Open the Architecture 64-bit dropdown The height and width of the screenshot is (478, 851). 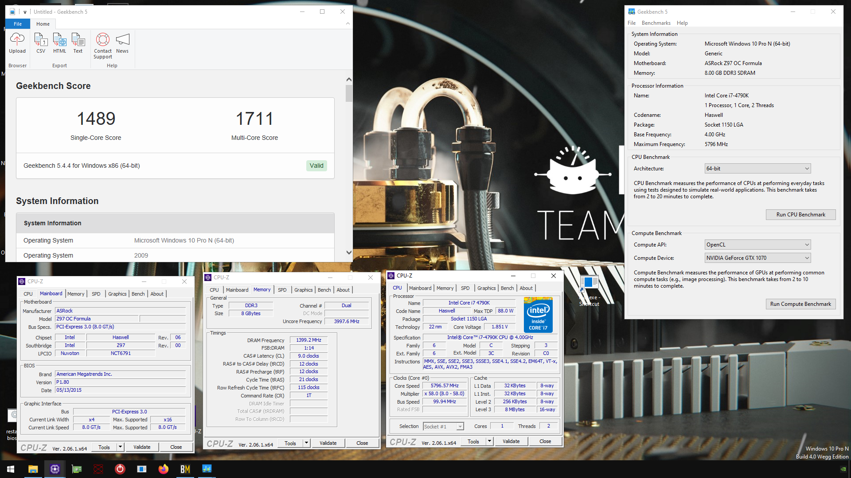[758, 169]
